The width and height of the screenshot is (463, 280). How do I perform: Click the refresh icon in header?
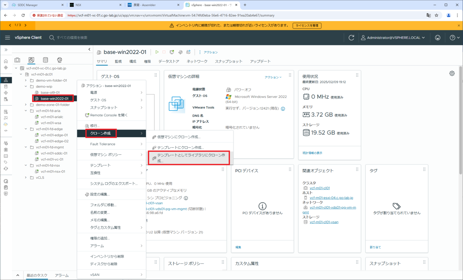[x=351, y=37]
